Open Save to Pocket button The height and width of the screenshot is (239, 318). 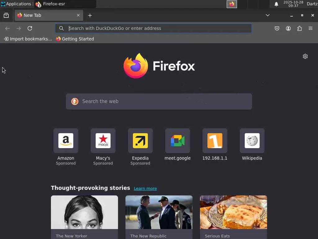[x=277, y=28]
